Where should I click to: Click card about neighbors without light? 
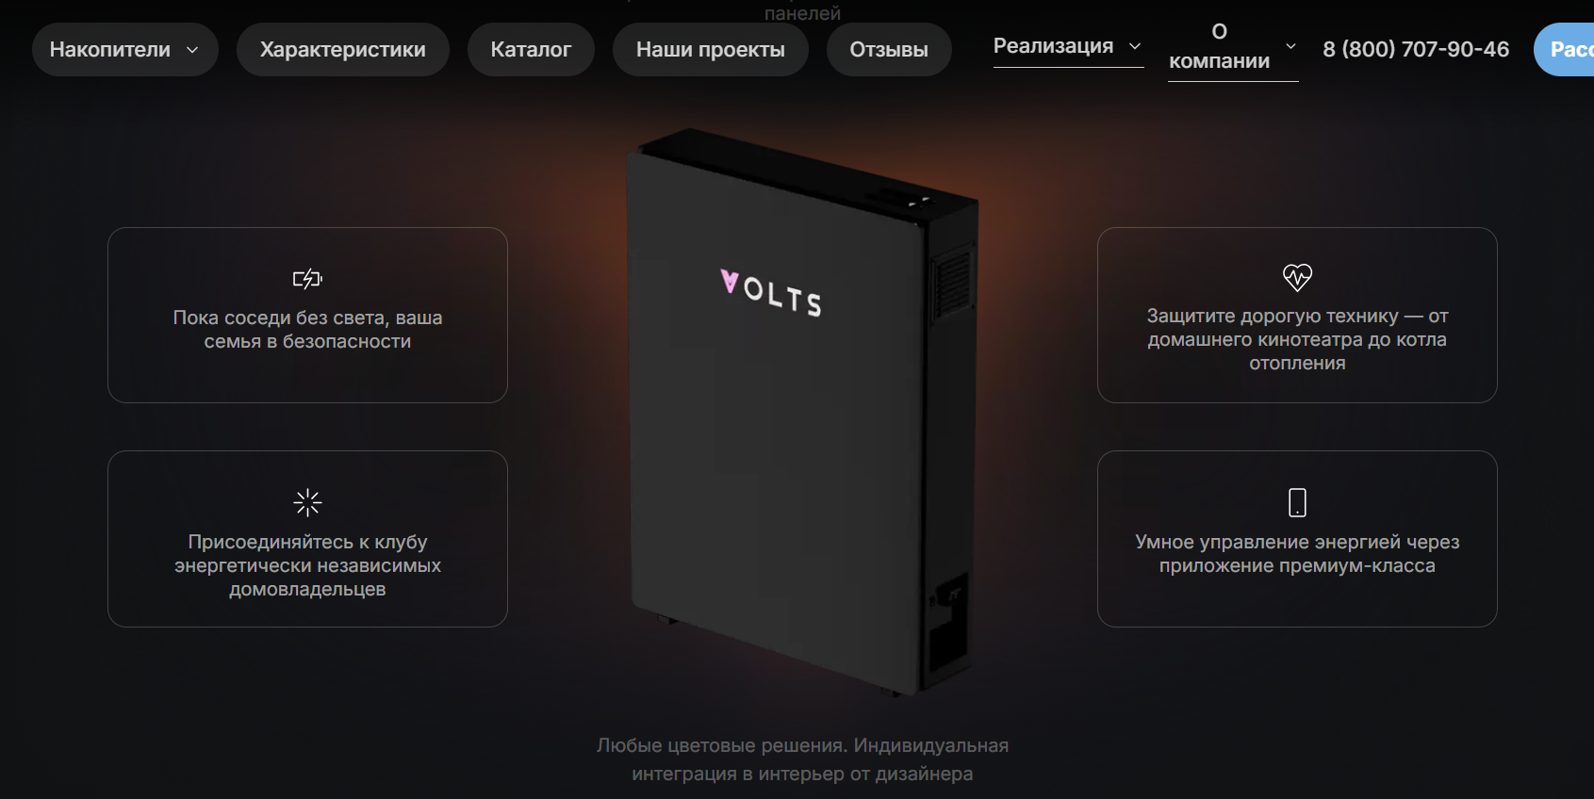[x=307, y=315]
